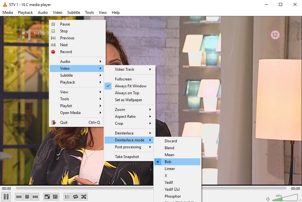
Task: Choose Set as Wallpaper option
Action: click(129, 100)
